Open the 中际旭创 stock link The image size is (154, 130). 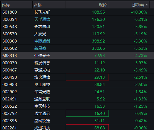(x=42, y=41)
